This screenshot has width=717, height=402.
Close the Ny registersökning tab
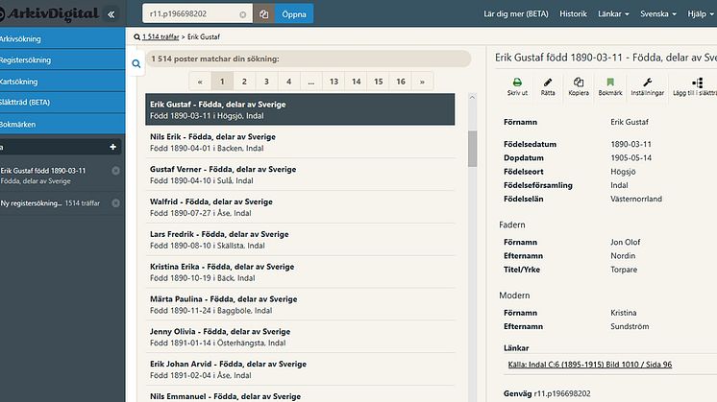click(115, 203)
